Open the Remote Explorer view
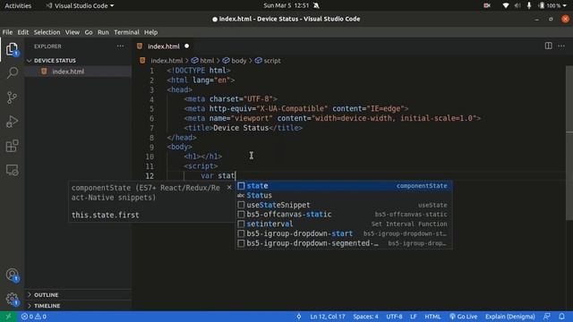The height and width of the screenshot is (322, 573). click(x=12, y=170)
